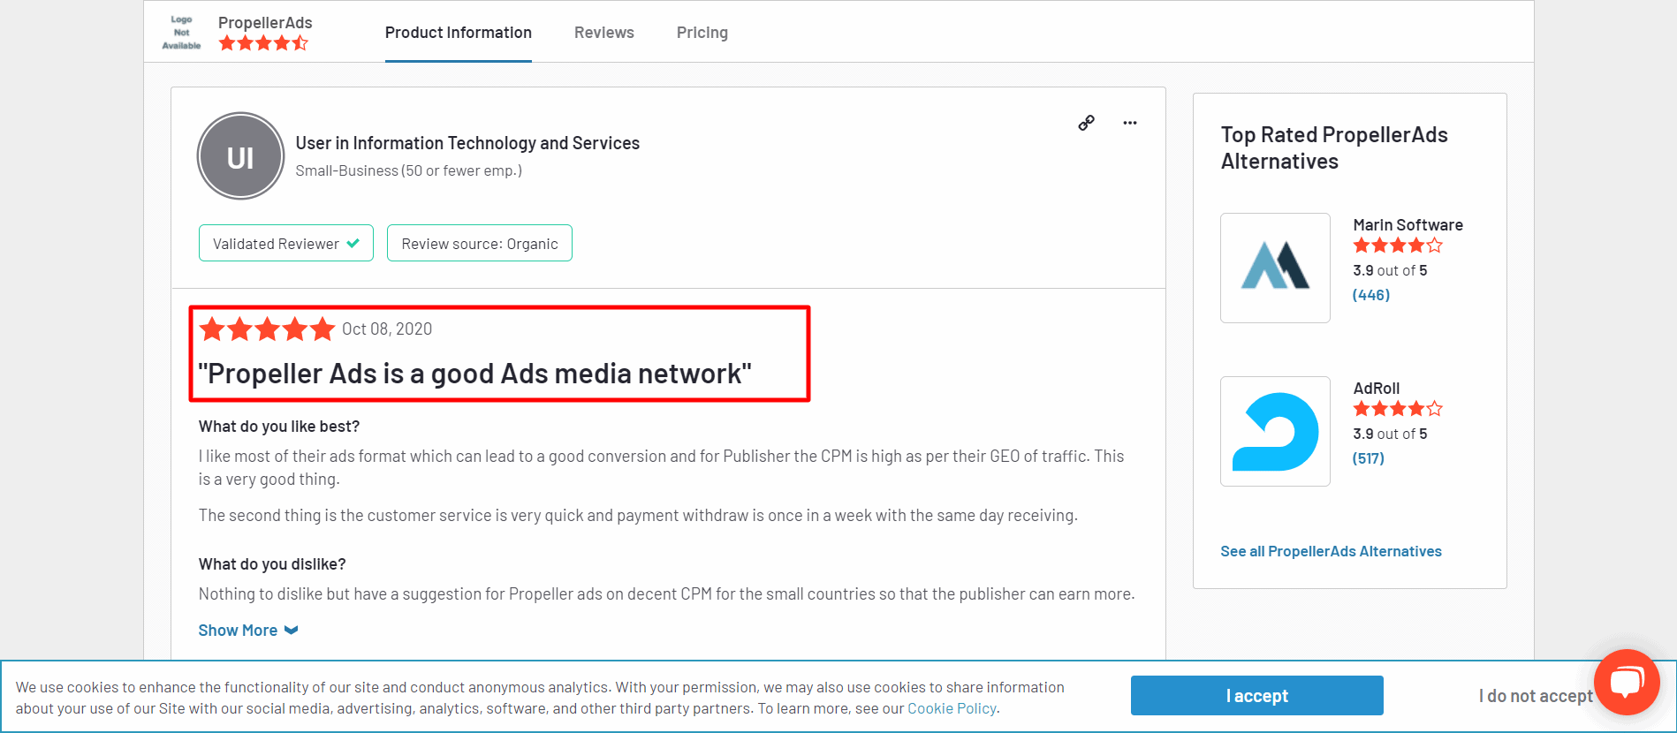Click AdRoll star rating
The width and height of the screenshot is (1677, 733).
(1398, 409)
